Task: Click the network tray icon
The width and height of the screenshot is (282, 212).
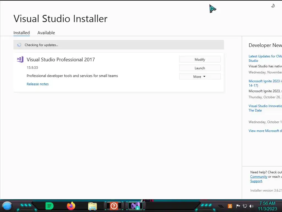Action: click(x=245, y=206)
